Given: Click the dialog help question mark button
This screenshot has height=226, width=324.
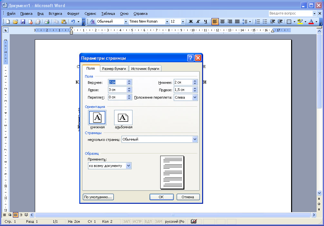Looking at the screenshot, I should coord(191,58).
